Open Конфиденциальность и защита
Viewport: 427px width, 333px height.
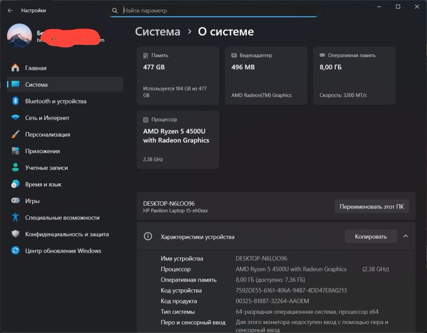coord(65,234)
